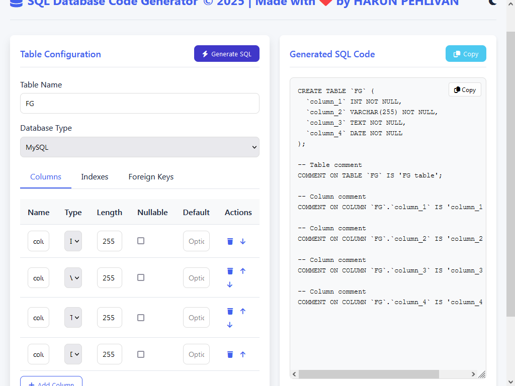Switch to the Columns tab
Viewport: 515px width, 386px height.
coord(46,177)
